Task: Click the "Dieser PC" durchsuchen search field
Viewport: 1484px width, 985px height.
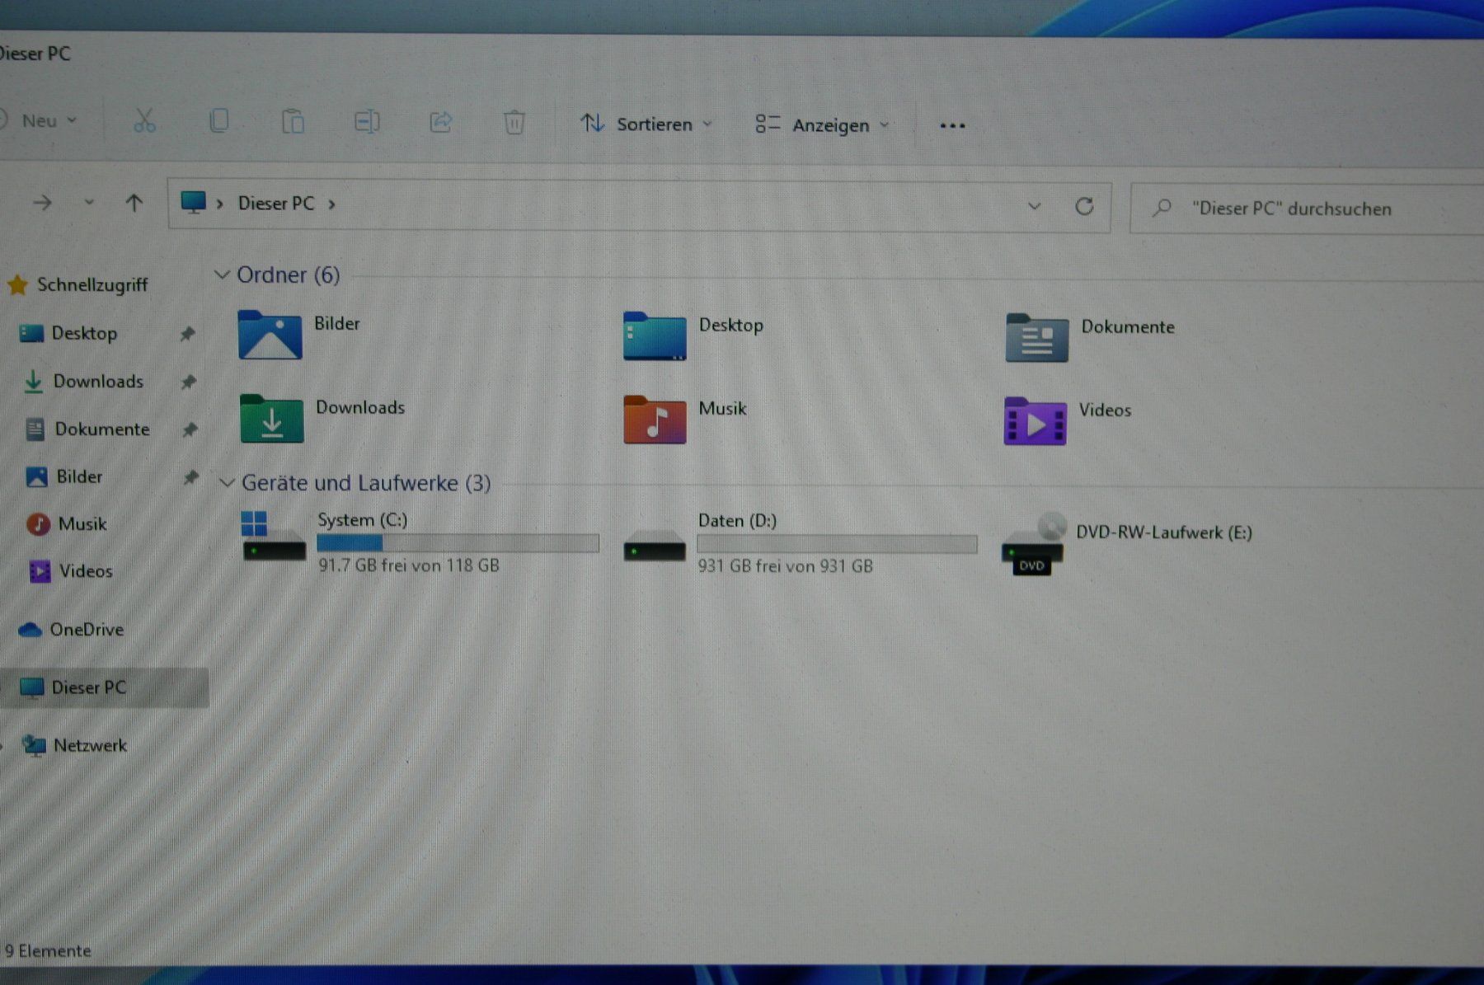Action: (1307, 209)
